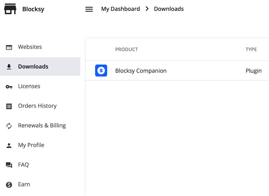
Task: Click the PRODUCT column header
Action: (127, 49)
